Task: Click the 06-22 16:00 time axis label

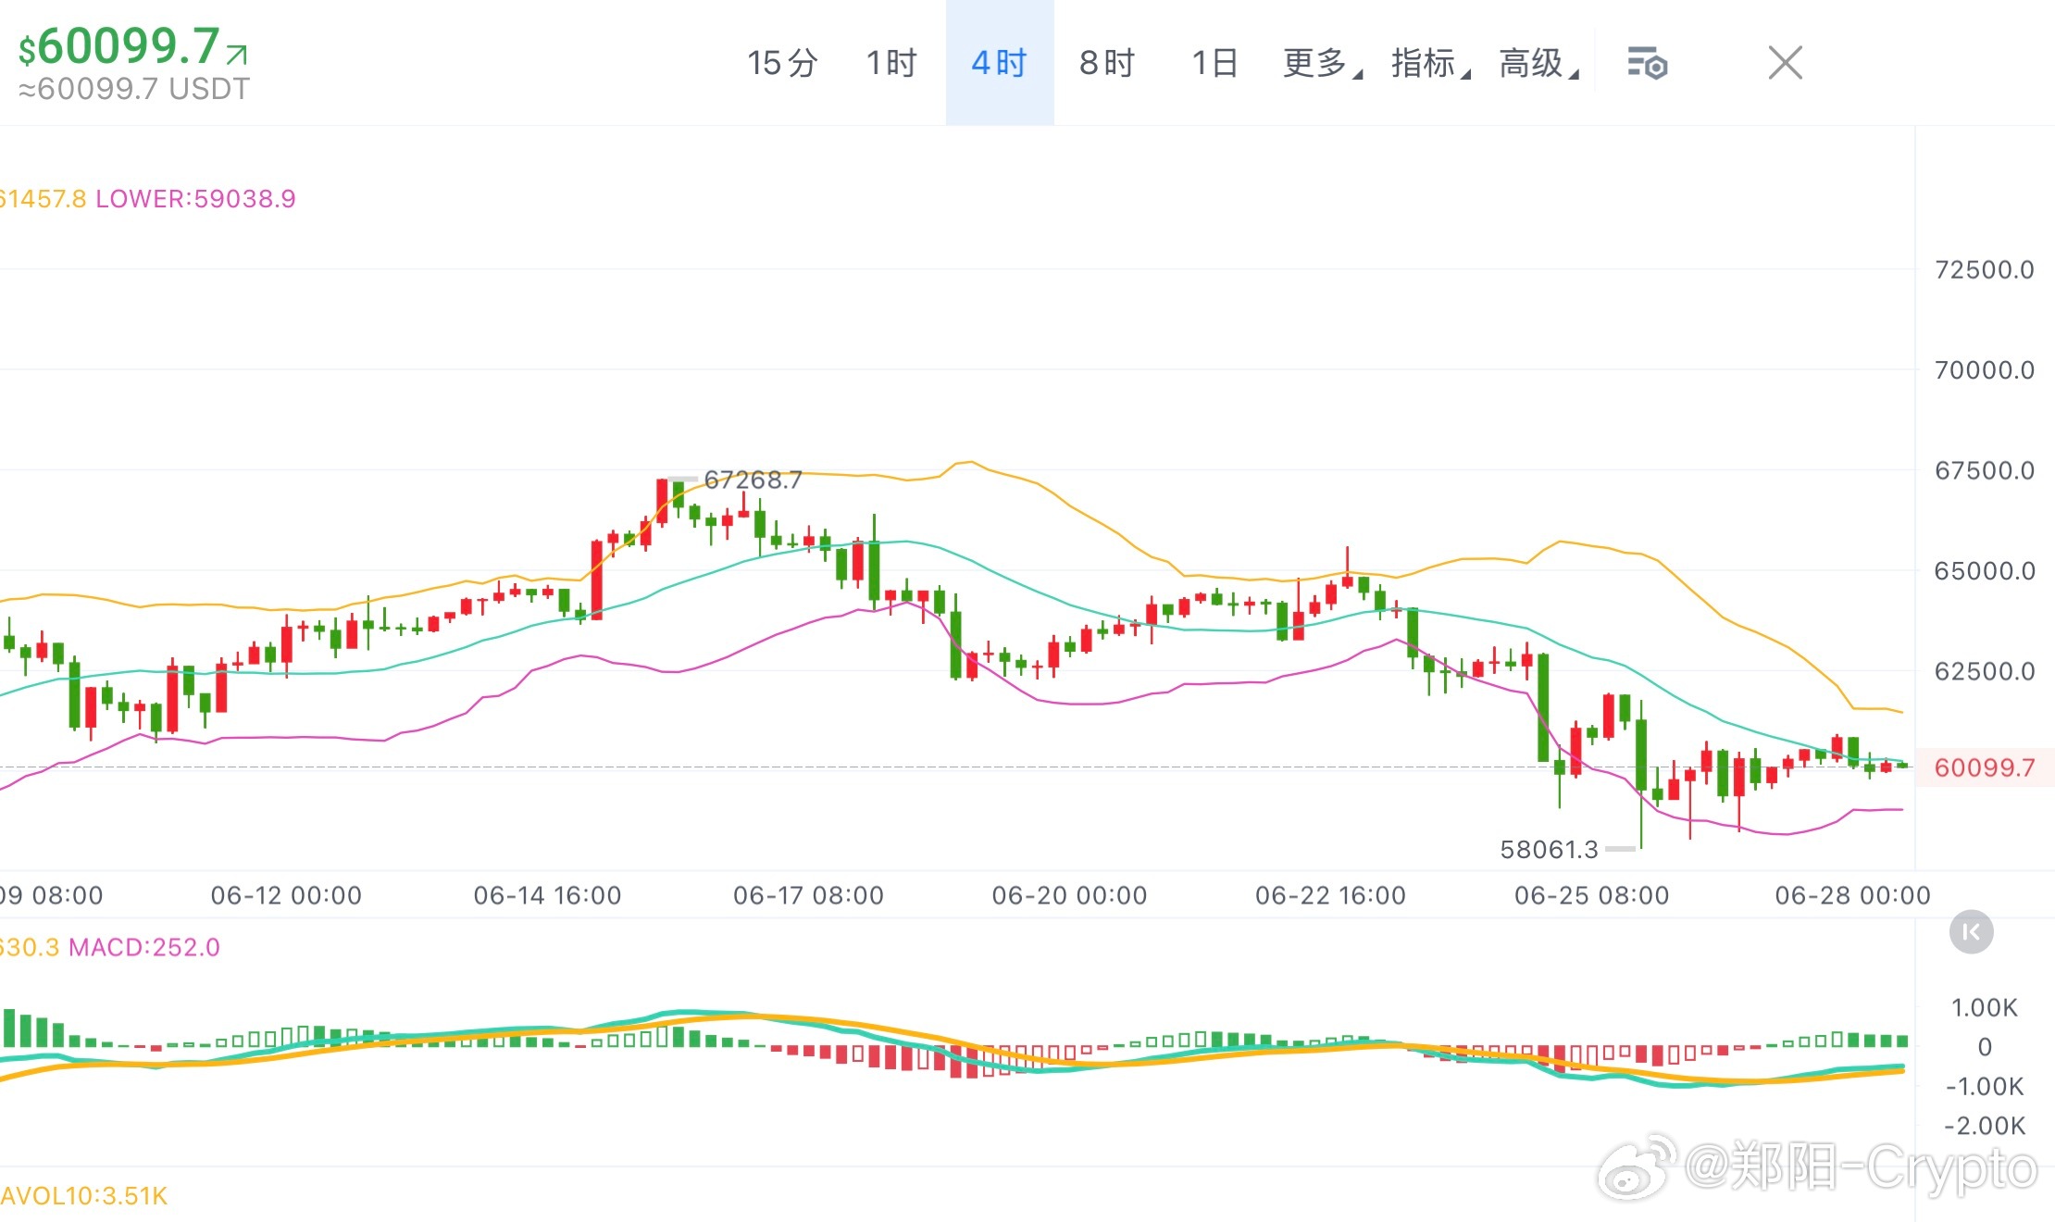Action: point(1330,895)
